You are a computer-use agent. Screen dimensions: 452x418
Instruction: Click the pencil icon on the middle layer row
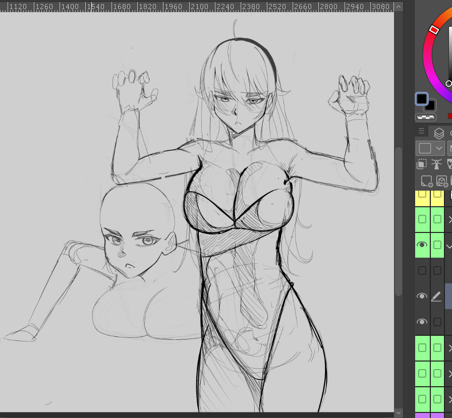(x=437, y=296)
